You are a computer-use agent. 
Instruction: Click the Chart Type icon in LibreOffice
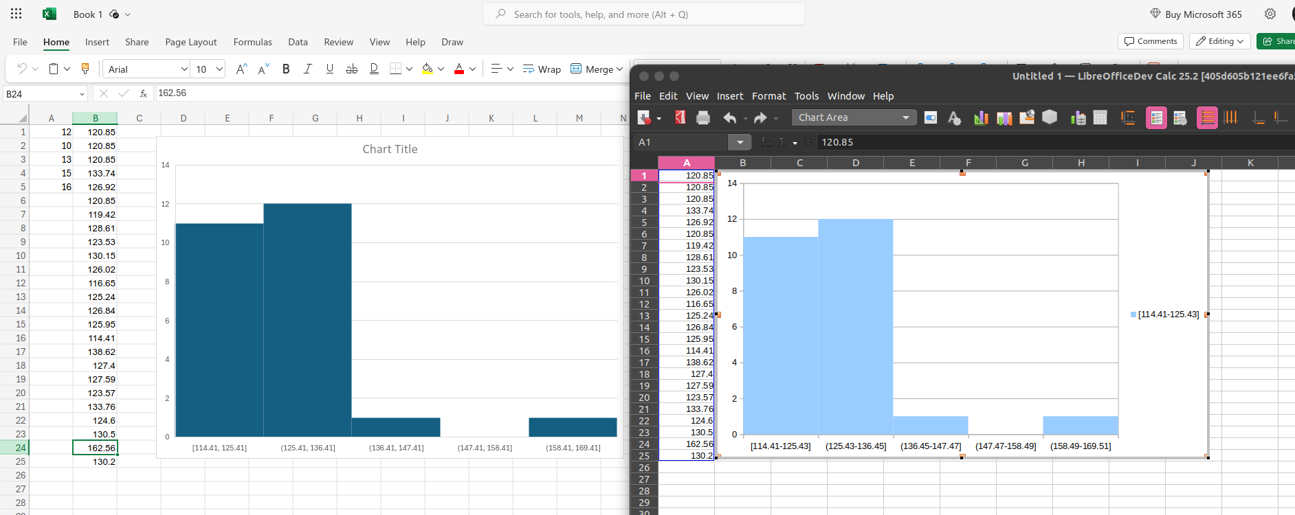(x=981, y=117)
